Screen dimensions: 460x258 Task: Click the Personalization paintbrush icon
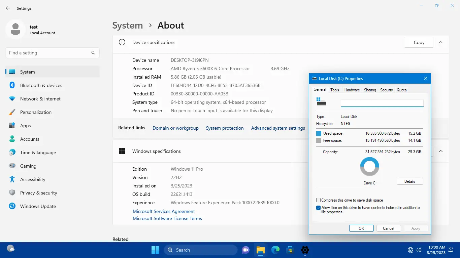click(x=12, y=112)
